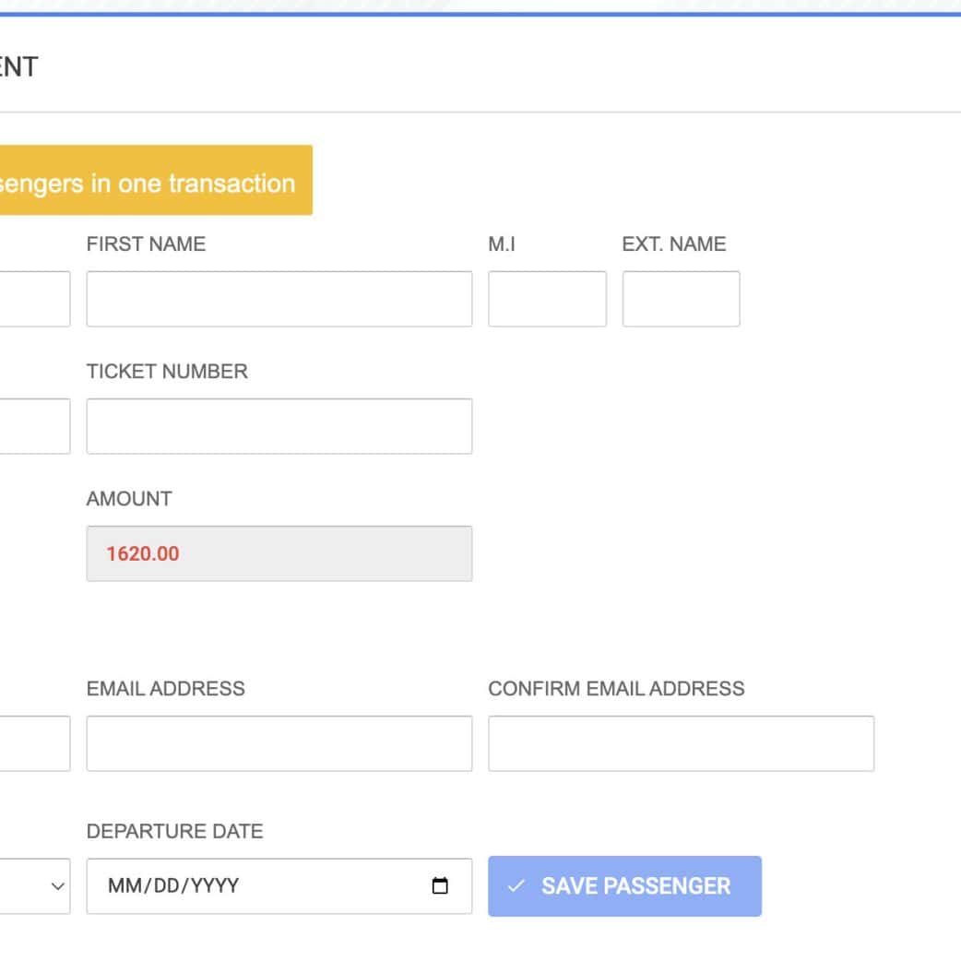Select the DD segment of Departure Date
Viewport: 961px width, 961px height.
168,886
